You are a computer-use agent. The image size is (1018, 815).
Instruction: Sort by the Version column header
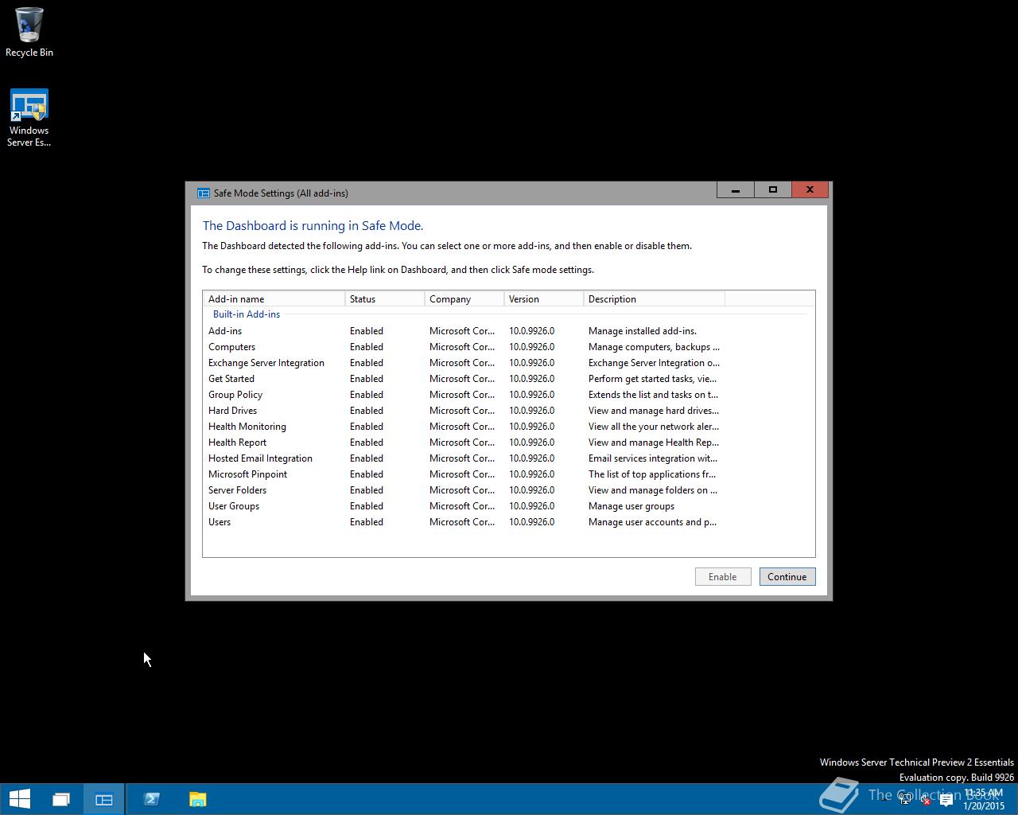(544, 299)
